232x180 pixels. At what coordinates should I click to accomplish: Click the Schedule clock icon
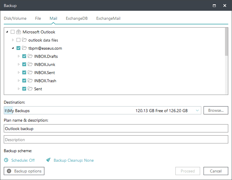6,160
